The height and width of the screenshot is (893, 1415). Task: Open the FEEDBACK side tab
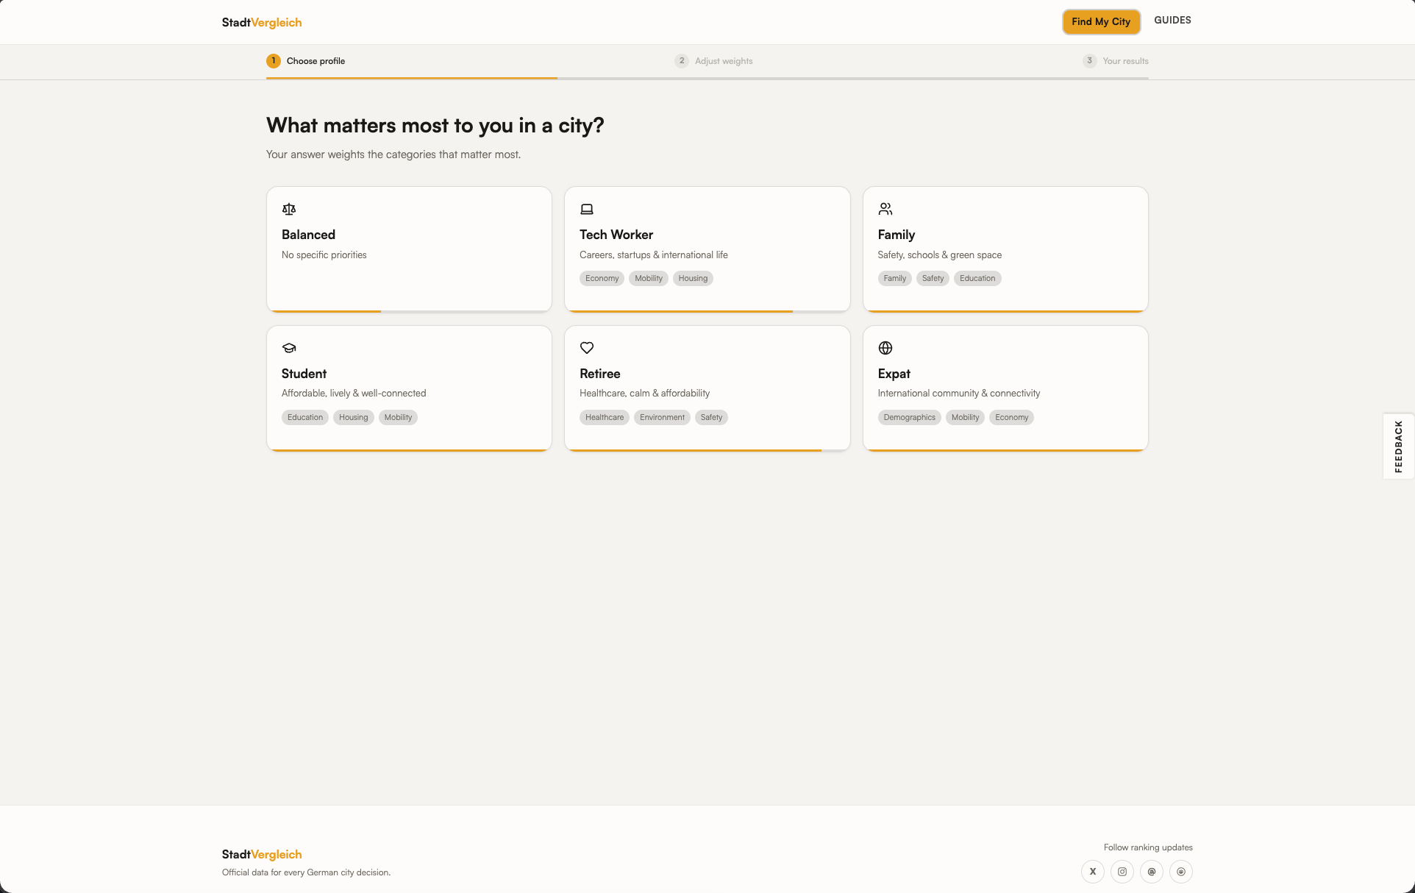[x=1398, y=446]
